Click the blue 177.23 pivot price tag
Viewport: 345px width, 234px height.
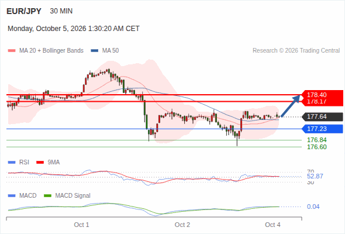point(322,129)
